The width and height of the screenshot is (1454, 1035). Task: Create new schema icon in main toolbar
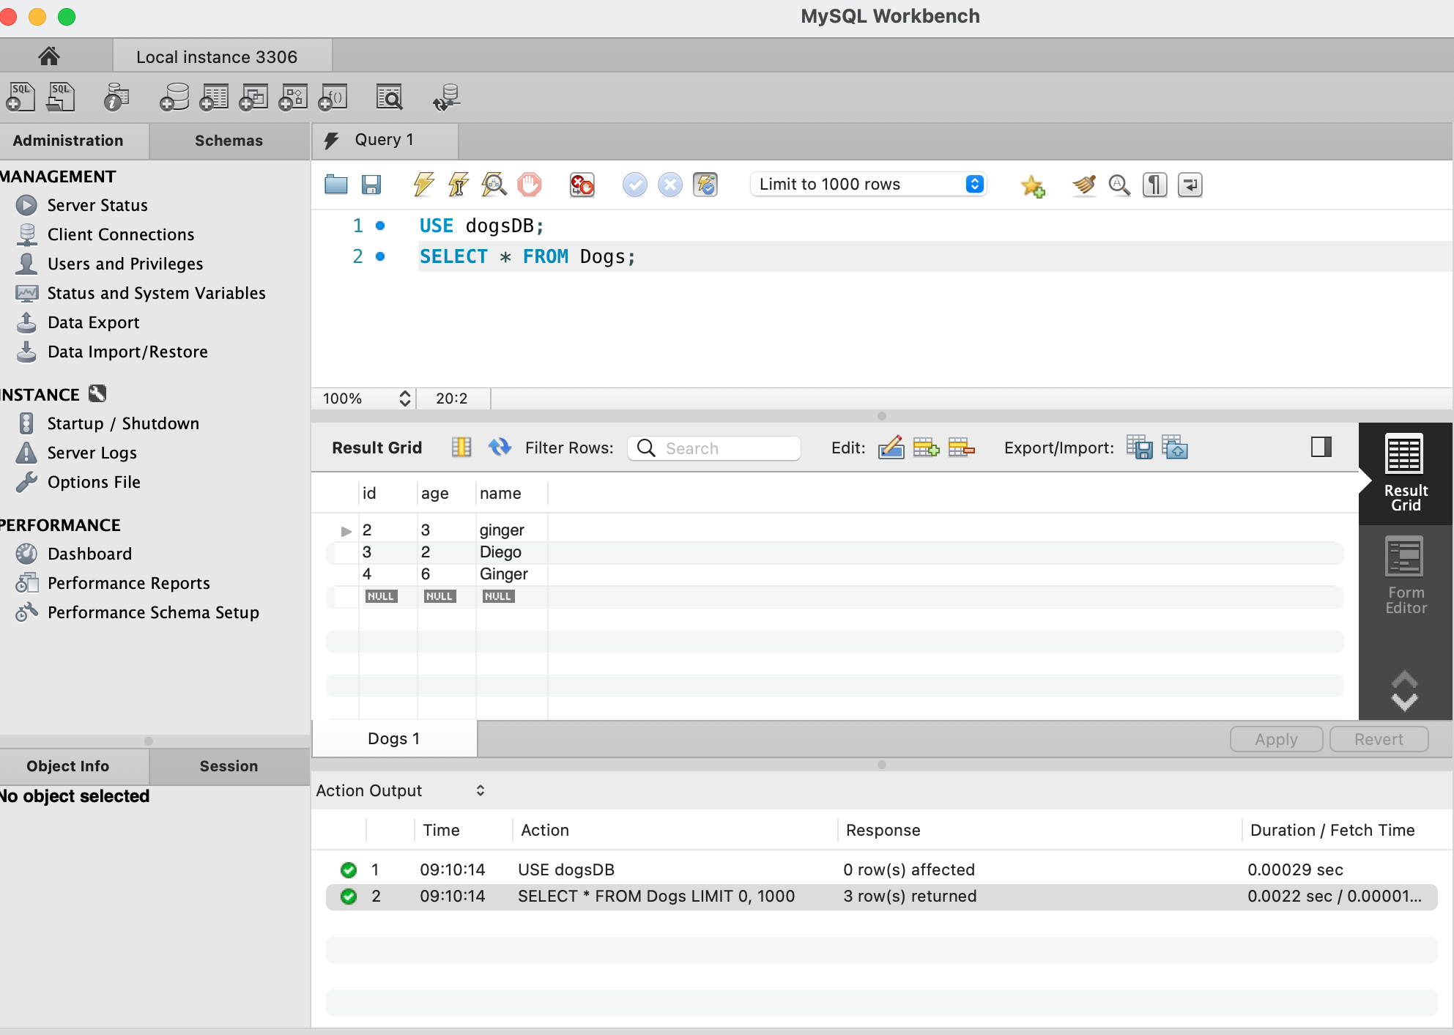click(x=174, y=97)
